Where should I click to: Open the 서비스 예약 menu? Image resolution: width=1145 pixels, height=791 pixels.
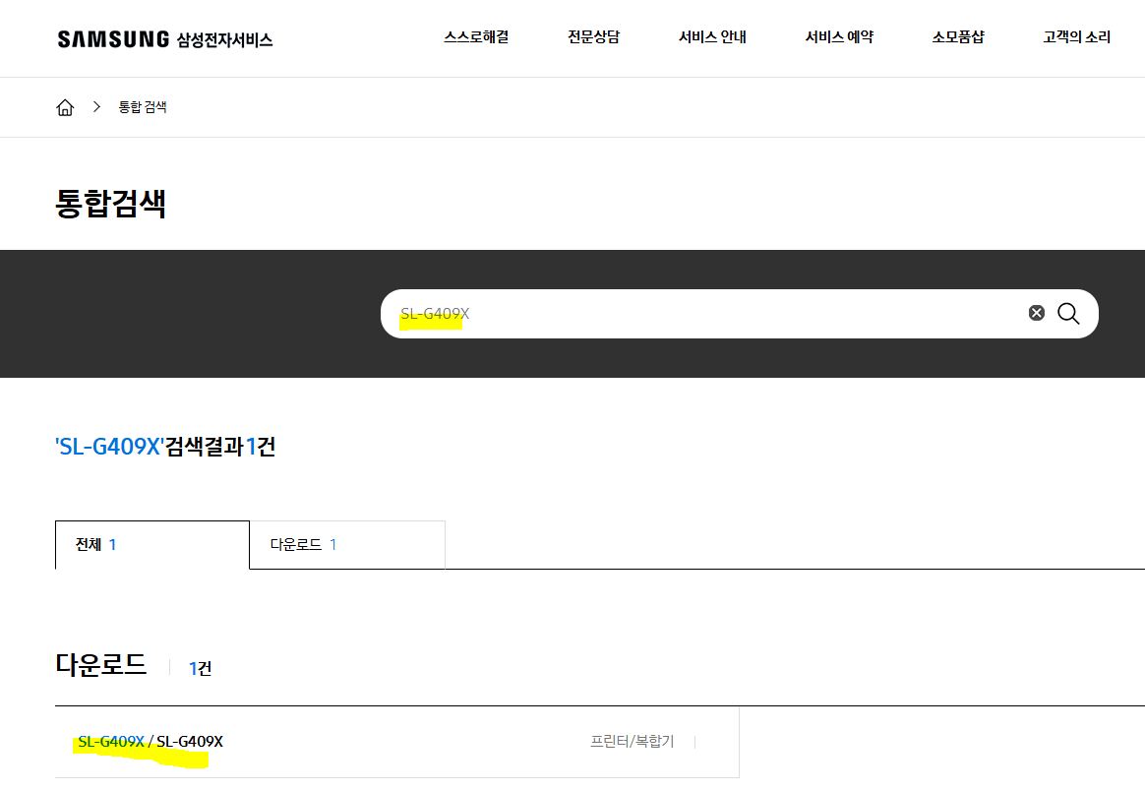pos(839,36)
